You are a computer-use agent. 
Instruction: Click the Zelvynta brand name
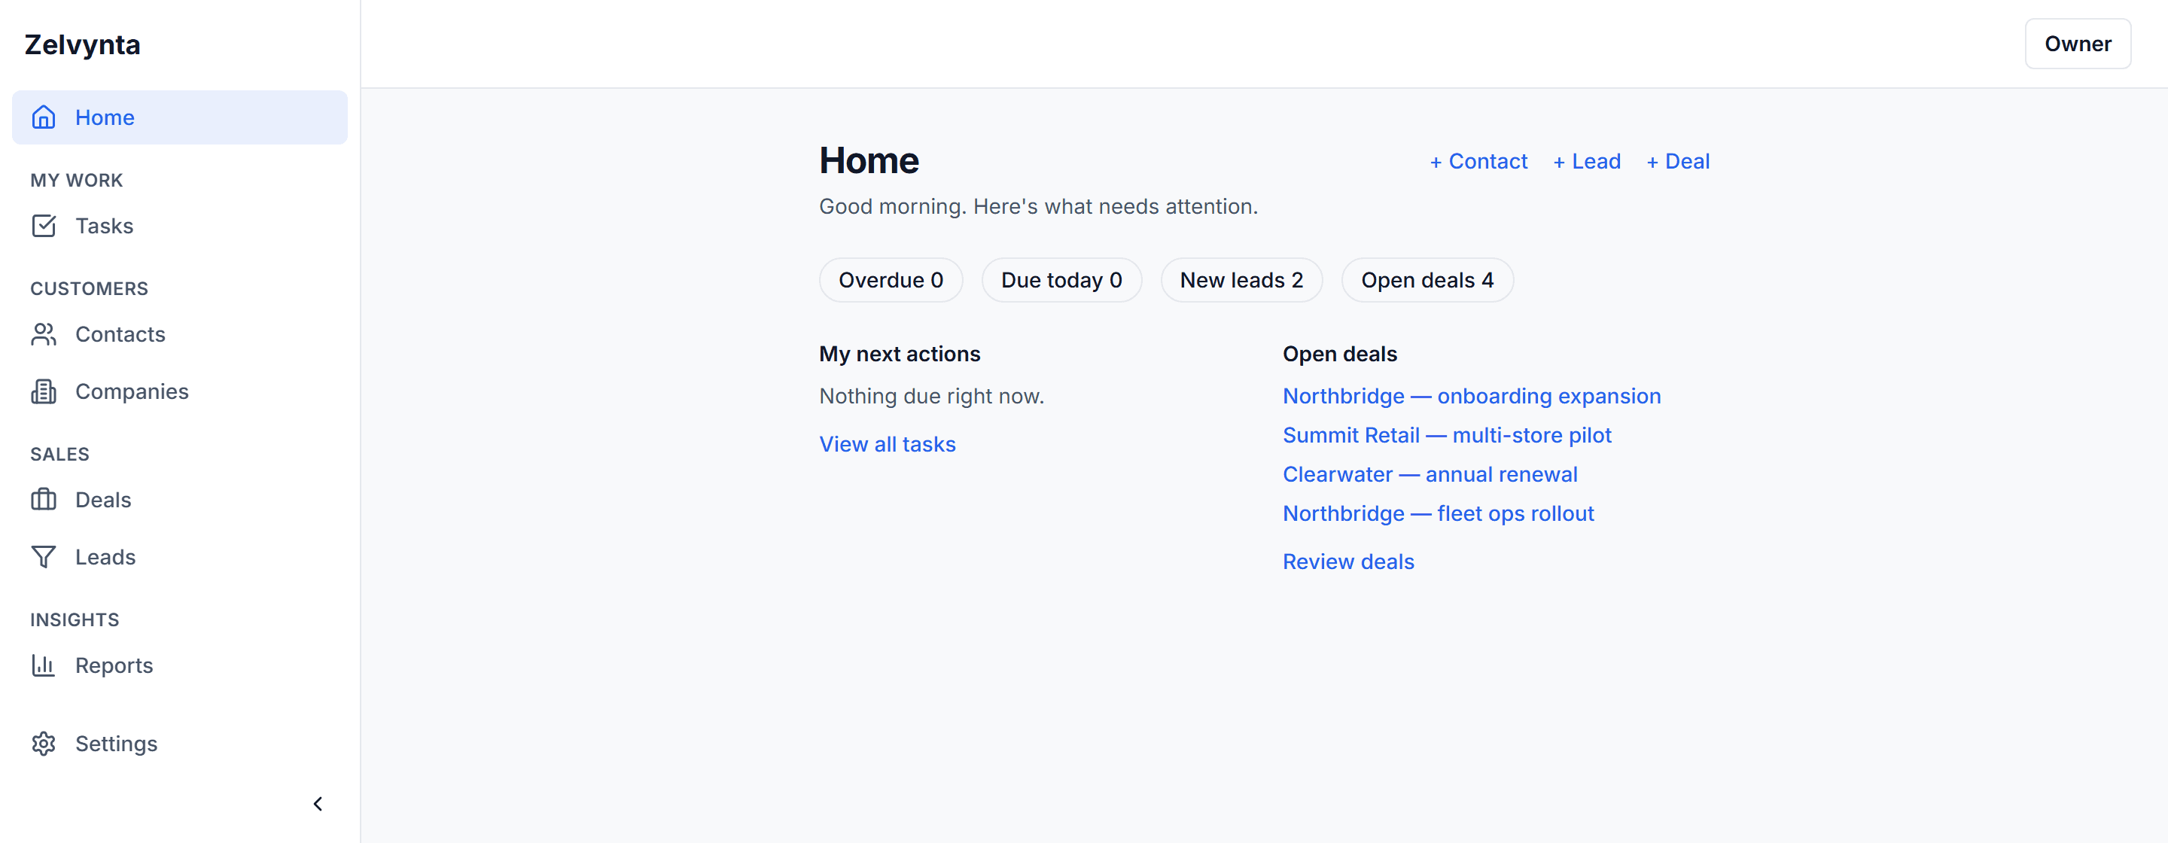83,44
